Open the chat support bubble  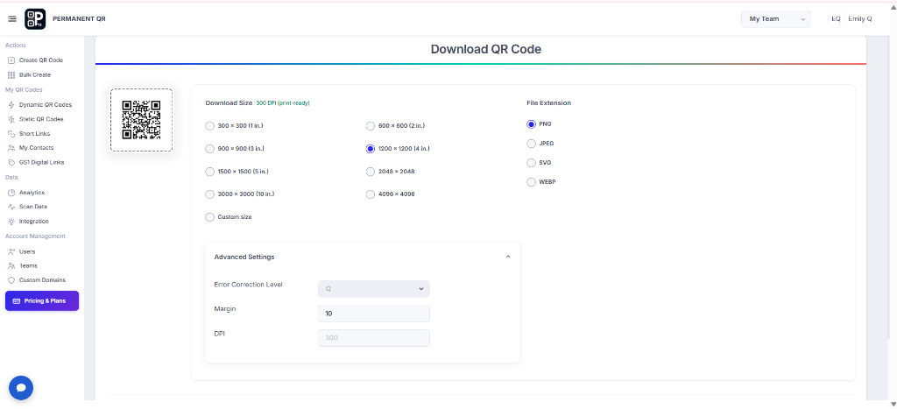tap(21, 388)
